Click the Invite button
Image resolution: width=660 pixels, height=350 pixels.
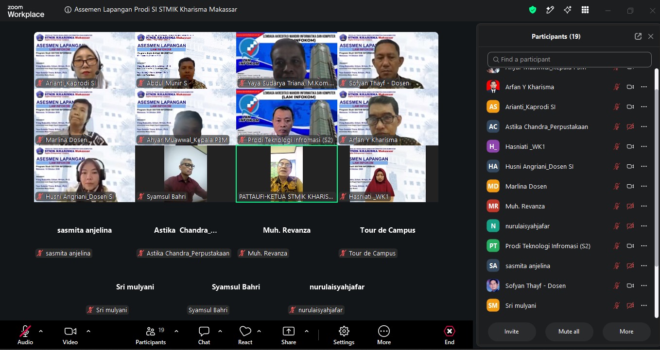[512, 332]
